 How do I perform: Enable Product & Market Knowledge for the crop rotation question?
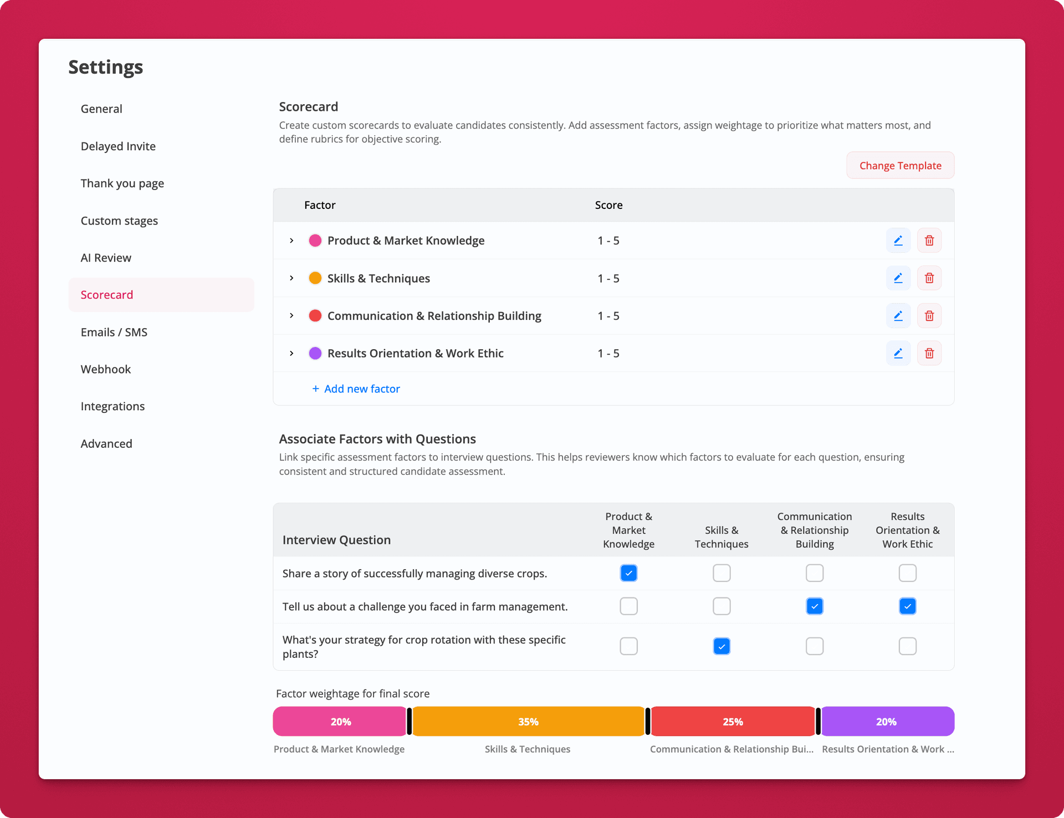click(628, 646)
